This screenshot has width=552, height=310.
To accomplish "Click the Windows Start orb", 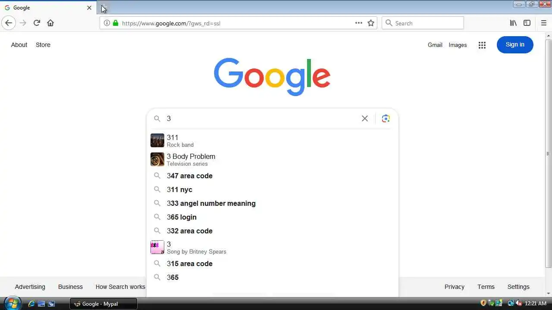I will (12, 303).
